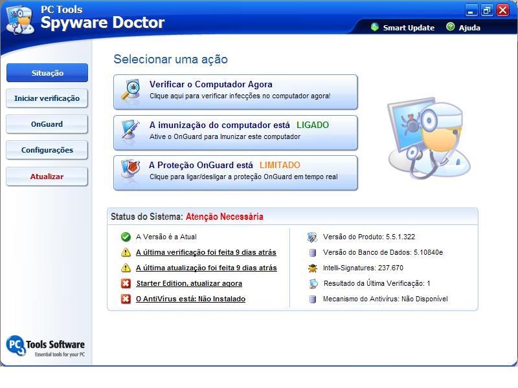Click the green Ajuda help icon
This screenshot has height=388, width=518.
point(450,27)
